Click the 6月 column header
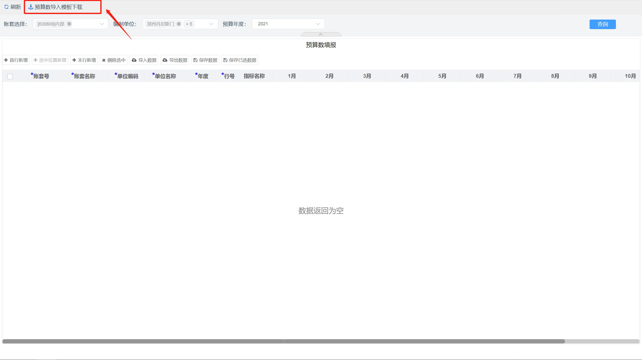 pos(480,76)
